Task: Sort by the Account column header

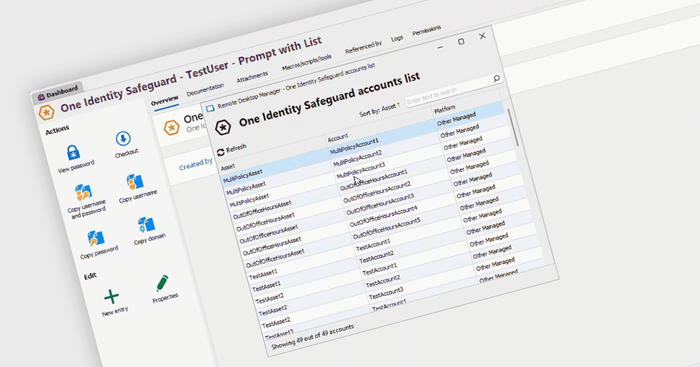Action: [338, 138]
